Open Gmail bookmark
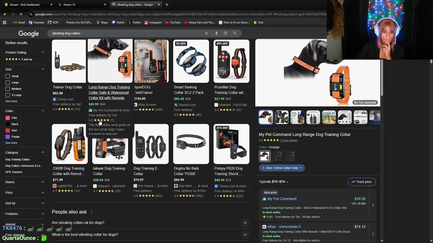The image size is (433, 243). pos(19,22)
